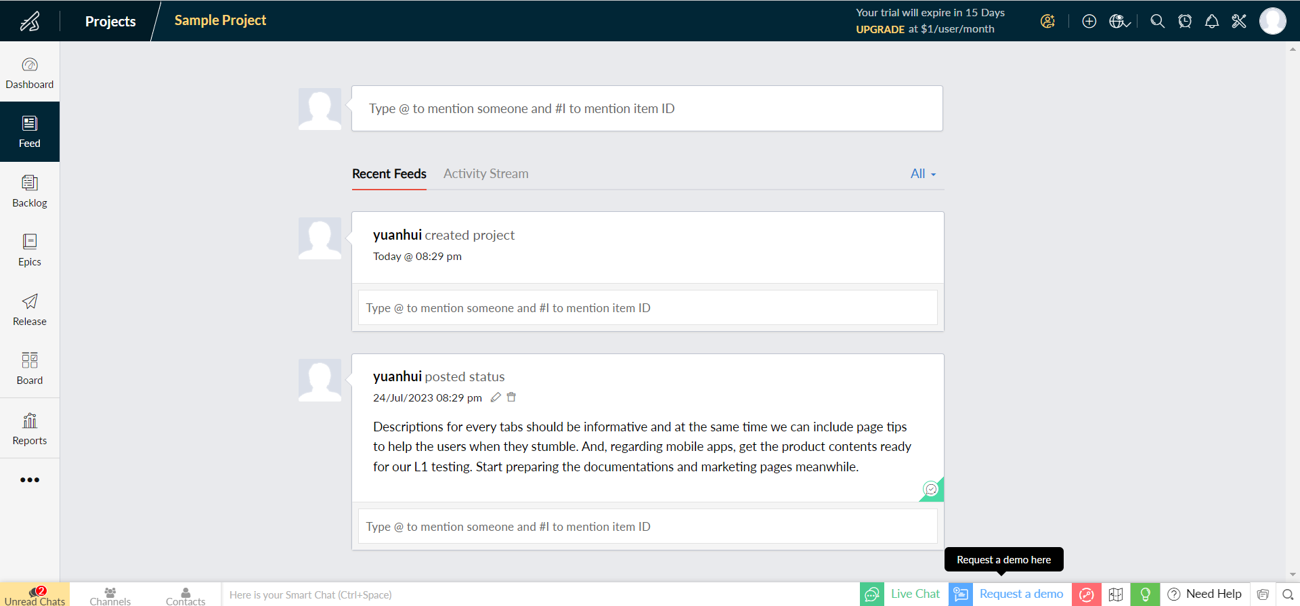Open the Reports module
The width and height of the screenshot is (1300, 606).
[x=30, y=429]
